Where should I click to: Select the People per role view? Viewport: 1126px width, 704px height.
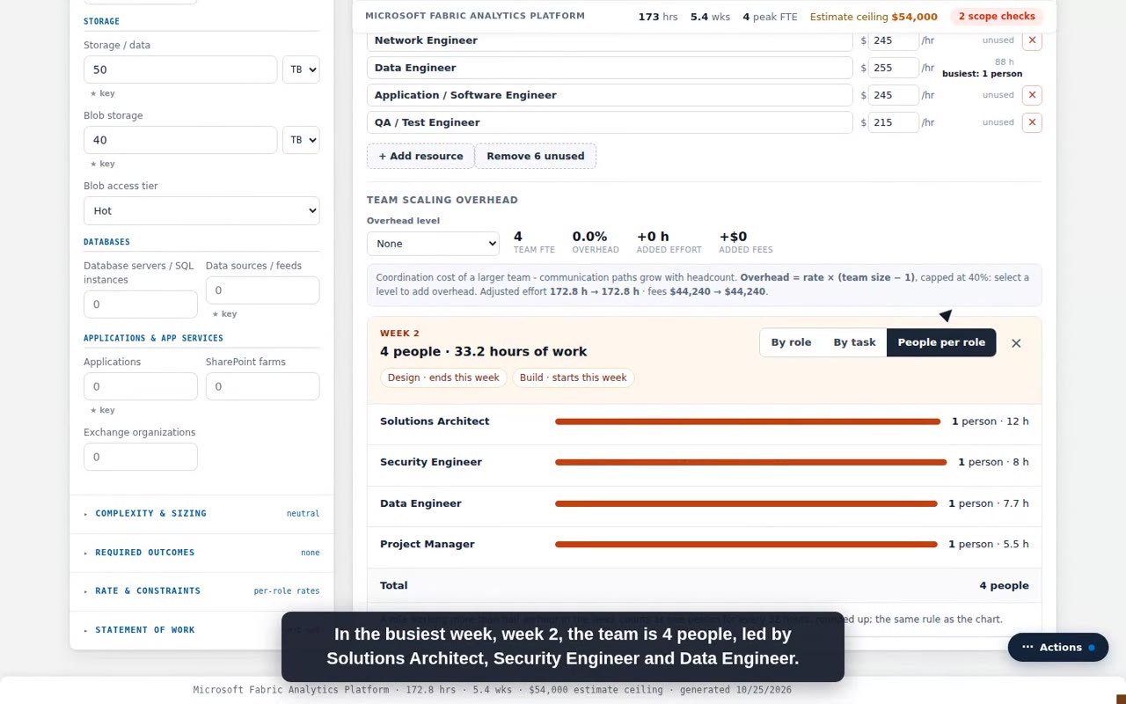pyautogui.click(x=941, y=342)
